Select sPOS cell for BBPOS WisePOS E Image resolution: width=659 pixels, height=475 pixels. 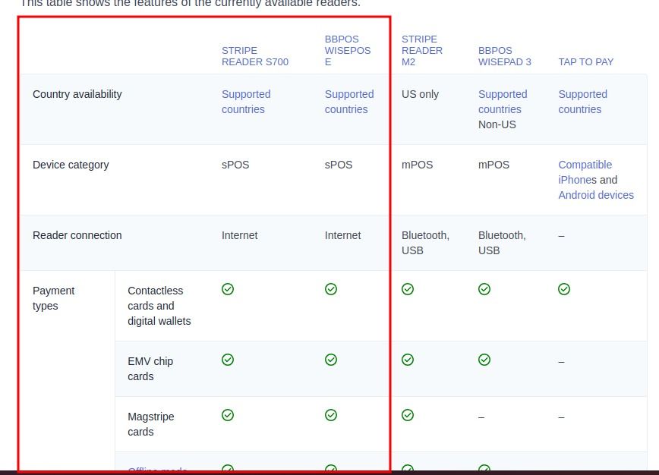[x=339, y=165]
